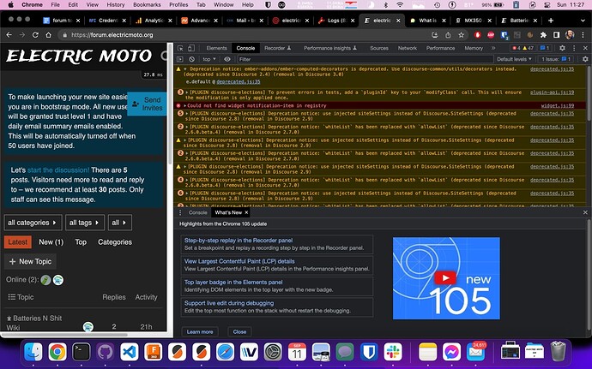
Task: Open the deprecated.js:35 link under e.default
Action: point(239,82)
